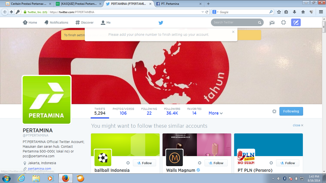This screenshot has height=183, width=326.
Task: Click the browser forward arrow
Action: point(11,12)
